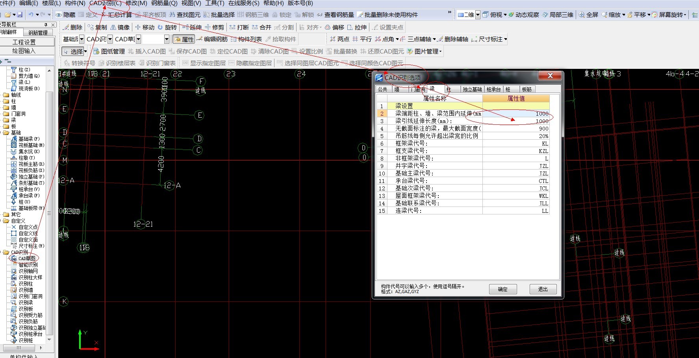Image resolution: width=699 pixels, height=358 pixels.
Task: Click 退出 button in dialog
Action: pyautogui.click(x=543, y=289)
